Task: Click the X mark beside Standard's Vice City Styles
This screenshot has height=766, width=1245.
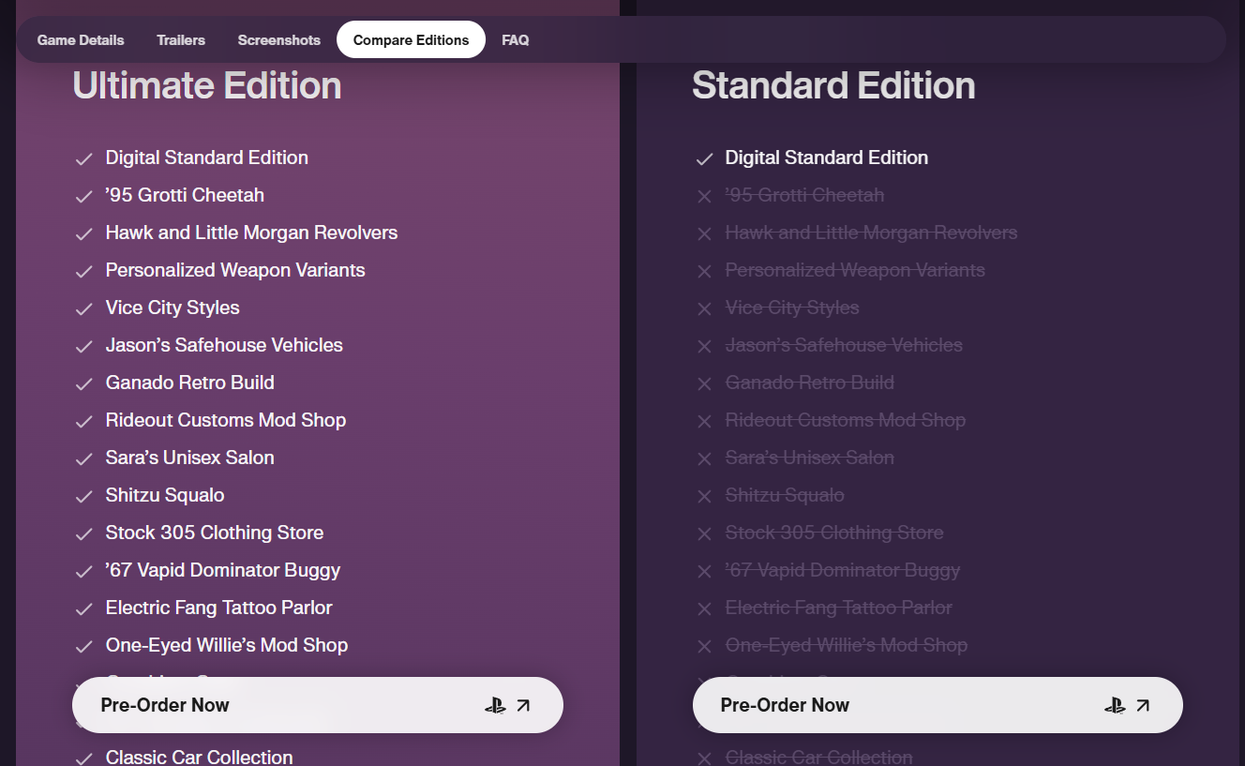Action: pyautogui.click(x=704, y=309)
